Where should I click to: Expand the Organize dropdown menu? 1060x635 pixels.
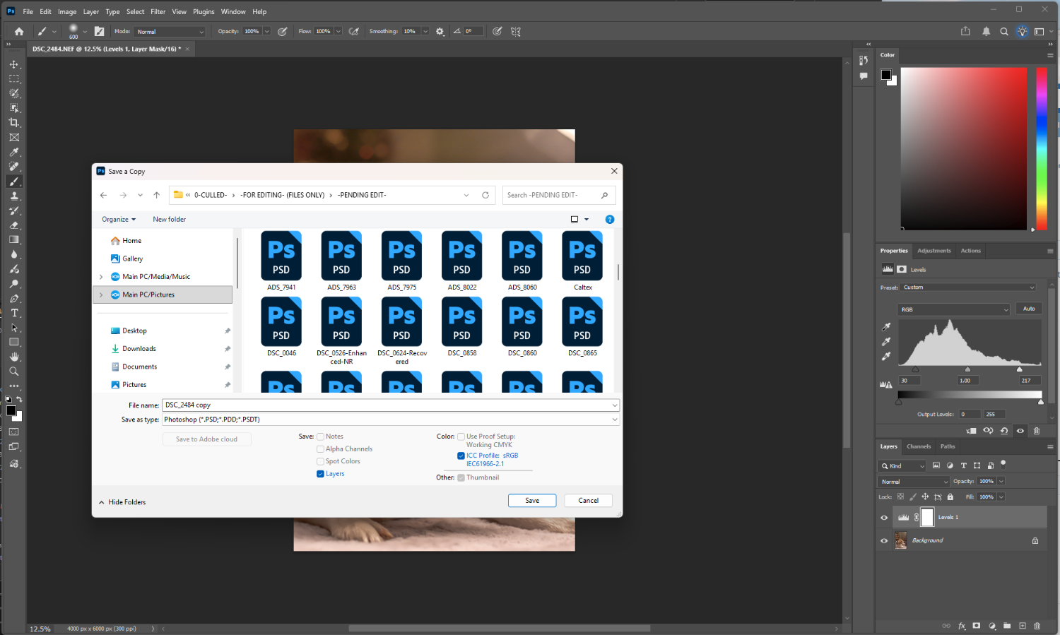point(119,220)
